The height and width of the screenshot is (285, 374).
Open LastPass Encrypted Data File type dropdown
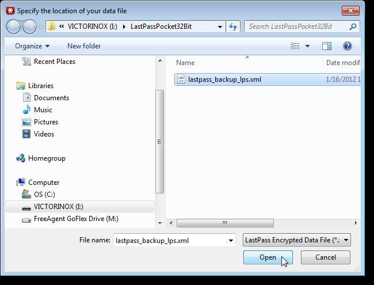pos(296,240)
